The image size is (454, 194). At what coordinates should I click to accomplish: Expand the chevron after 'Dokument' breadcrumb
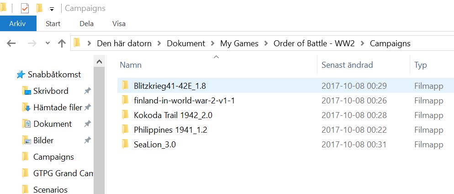(213, 43)
